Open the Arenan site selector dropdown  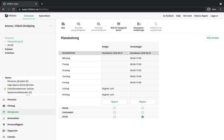(x=51, y=26)
